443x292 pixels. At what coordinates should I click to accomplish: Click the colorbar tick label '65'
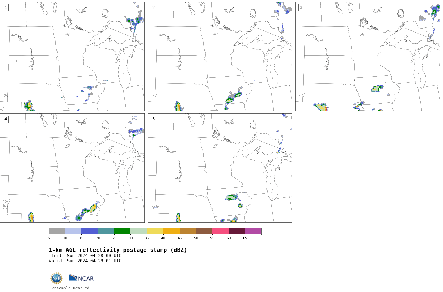coord(245,238)
